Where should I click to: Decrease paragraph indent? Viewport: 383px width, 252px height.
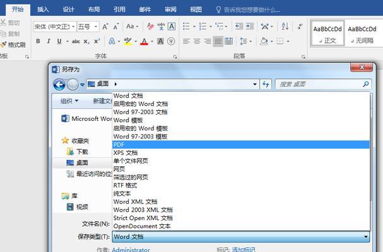pyautogui.click(x=239, y=26)
